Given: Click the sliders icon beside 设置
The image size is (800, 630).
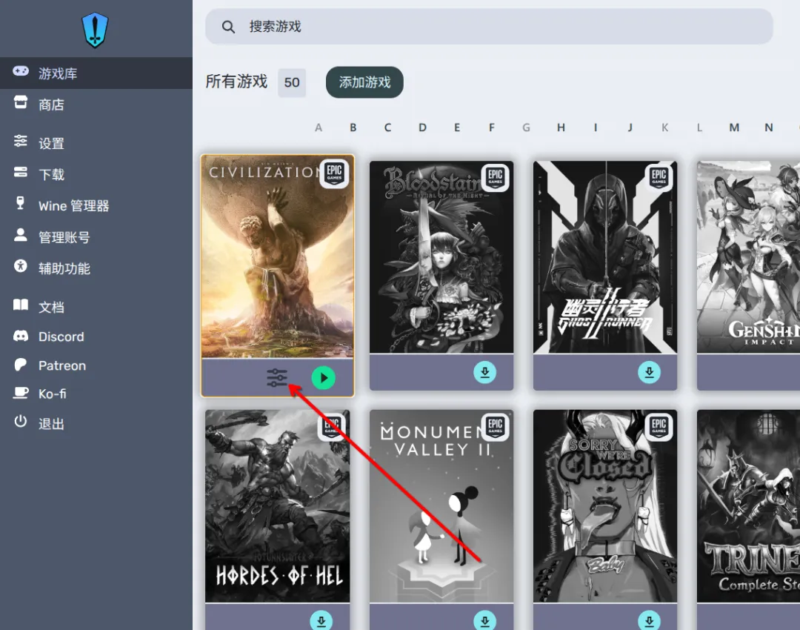Looking at the screenshot, I should click(x=21, y=140).
